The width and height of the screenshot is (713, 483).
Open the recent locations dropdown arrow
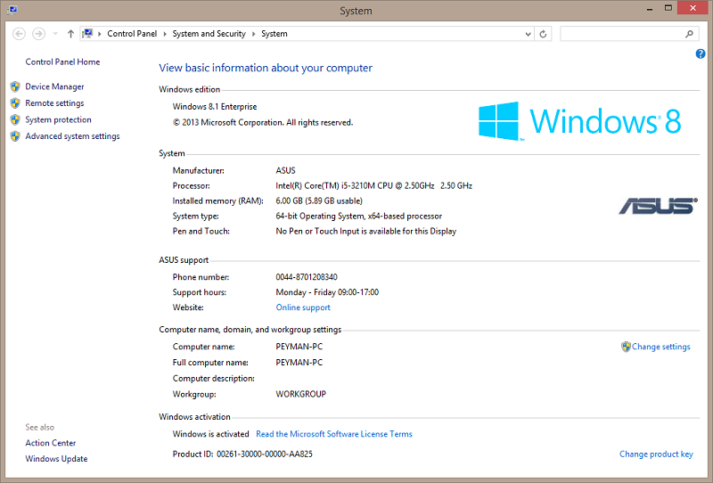(55, 34)
